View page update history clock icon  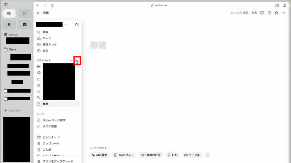pos(269,13)
